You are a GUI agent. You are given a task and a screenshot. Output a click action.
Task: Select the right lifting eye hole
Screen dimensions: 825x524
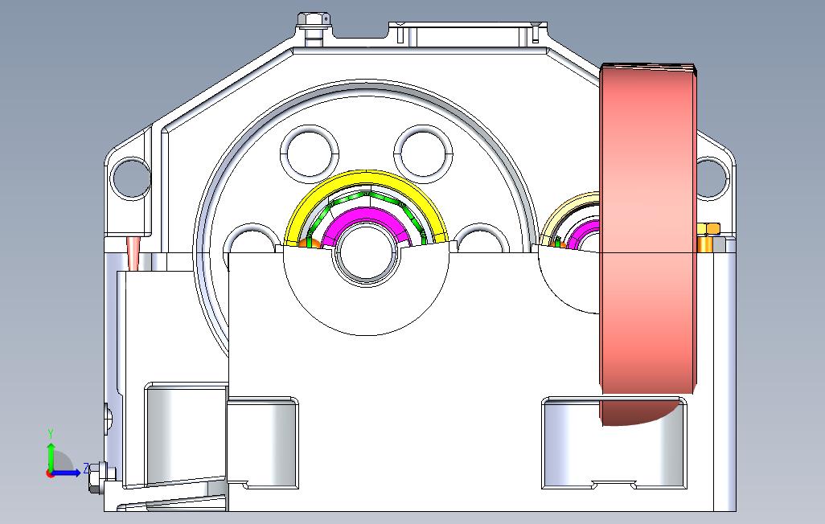712,178
